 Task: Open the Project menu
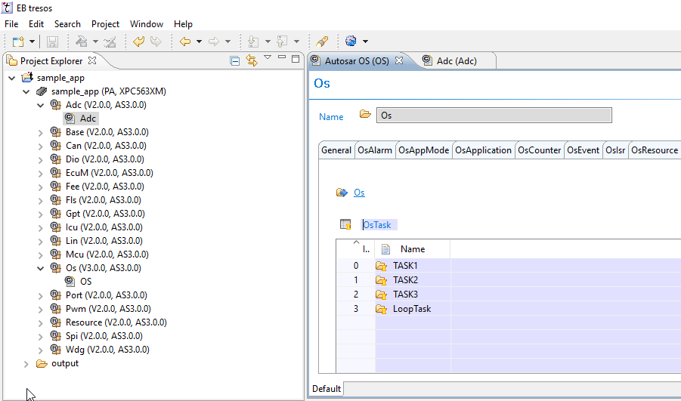105,24
